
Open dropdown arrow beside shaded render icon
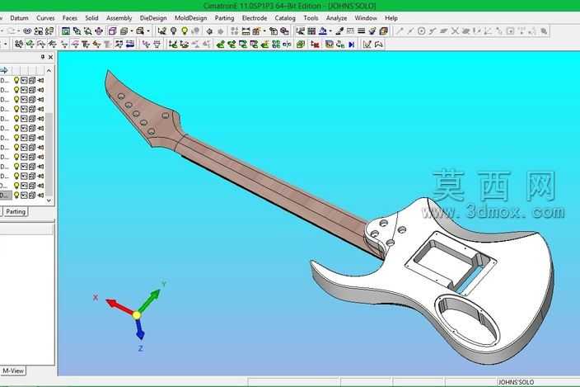pyautogui.click(x=131, y=31)
